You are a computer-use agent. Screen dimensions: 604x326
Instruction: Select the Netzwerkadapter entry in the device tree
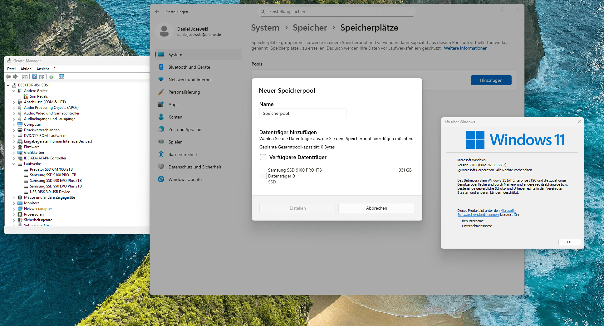tap(38, 209)
